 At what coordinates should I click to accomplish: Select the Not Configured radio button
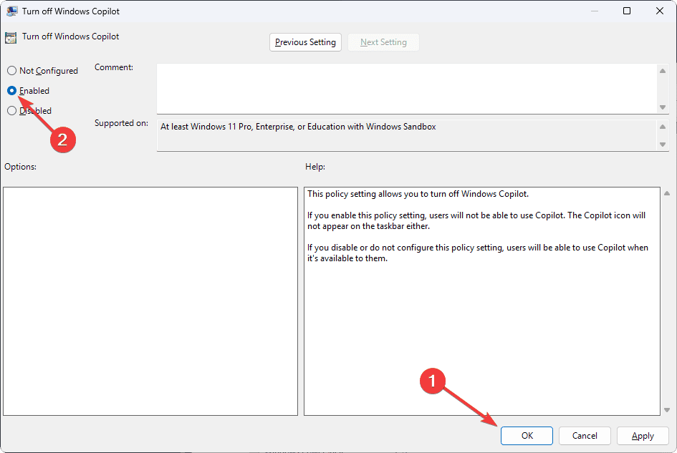point(11,71)
